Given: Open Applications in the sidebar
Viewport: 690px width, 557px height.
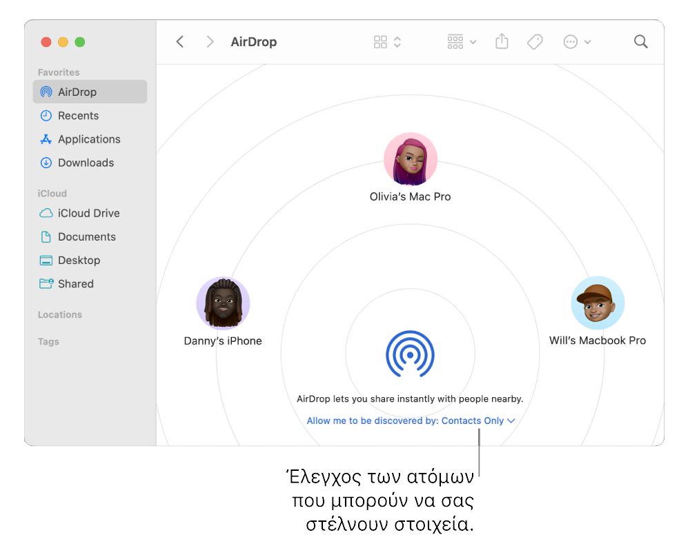Looking at the screenshot, I should tap(90, 139).
